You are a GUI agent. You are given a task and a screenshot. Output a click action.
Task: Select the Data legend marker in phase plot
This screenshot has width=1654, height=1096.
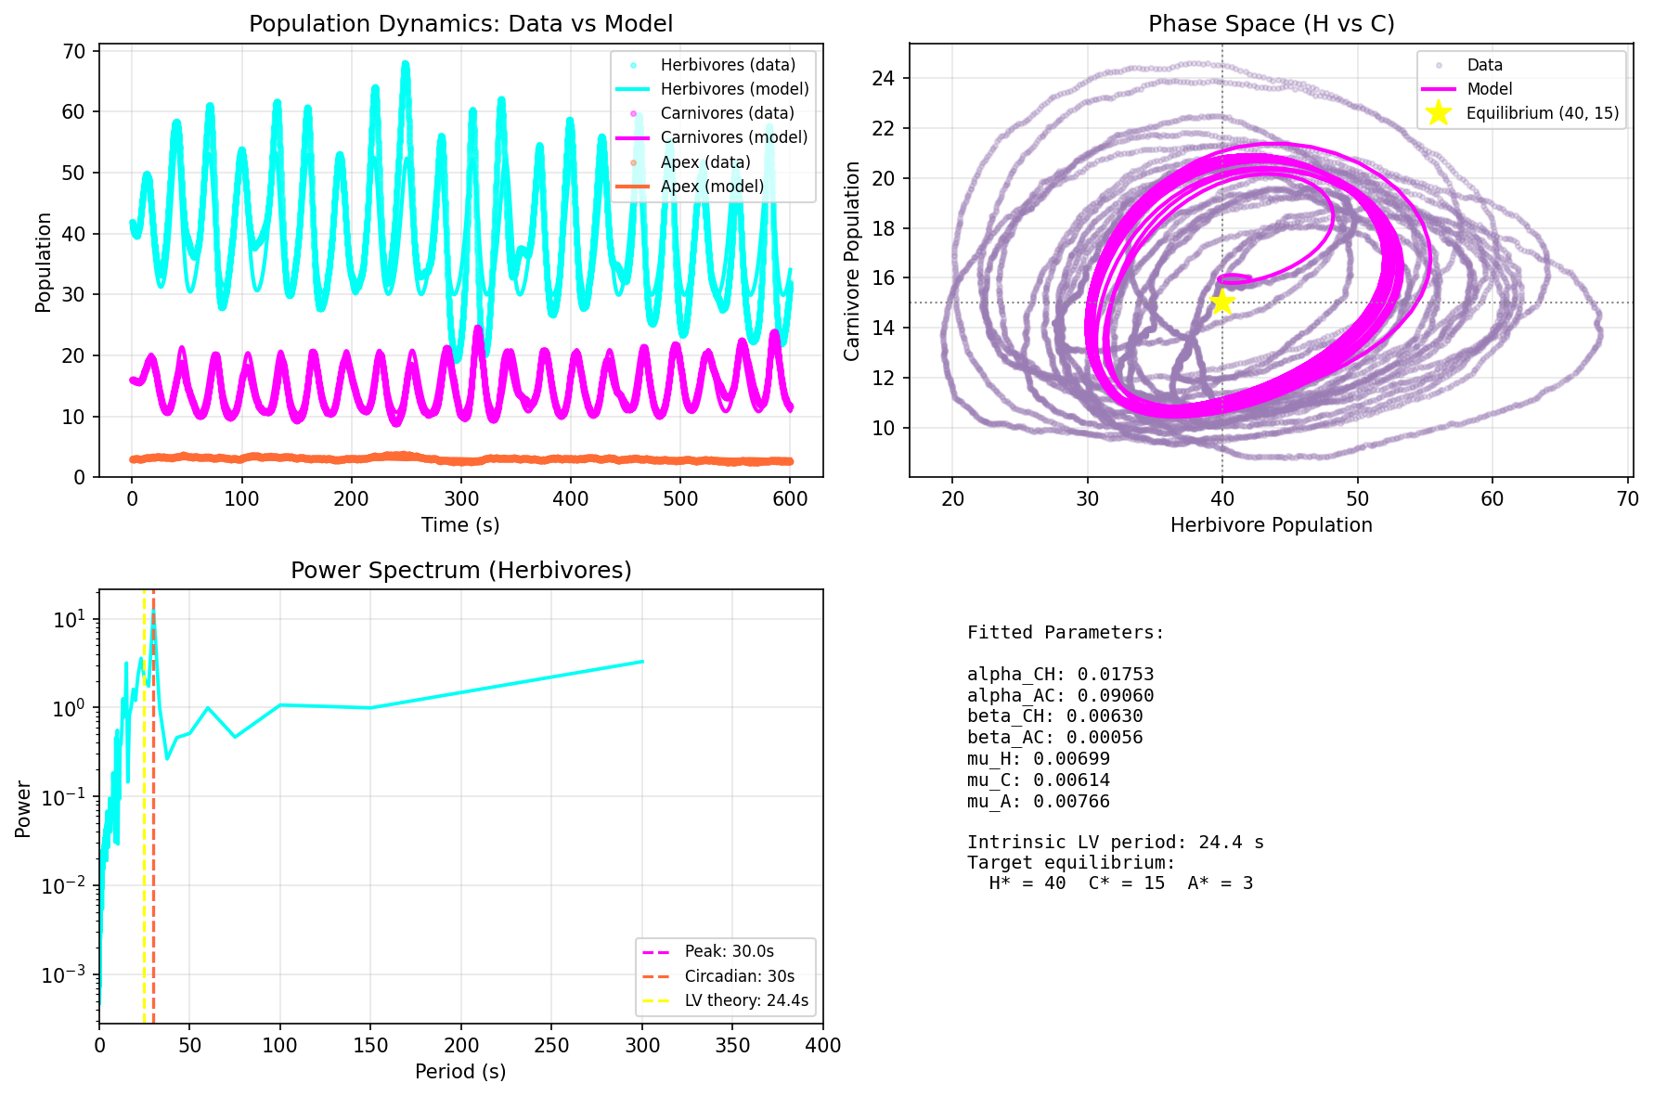(x=1440, y=65)
